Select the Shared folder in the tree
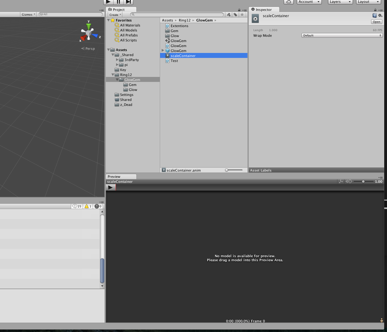Viewport: 387px width, 332px height. point(126,100)
